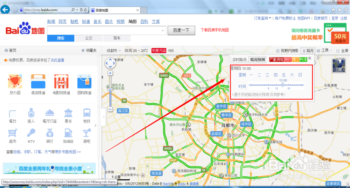Viewport: 350px width, 188px height.
Task: Click the browser back arrow
Action: click(x=5, y=9)
